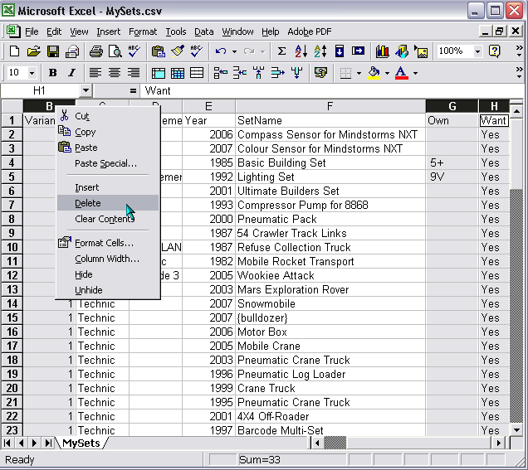Center cell text horizontally

point(115,73)
